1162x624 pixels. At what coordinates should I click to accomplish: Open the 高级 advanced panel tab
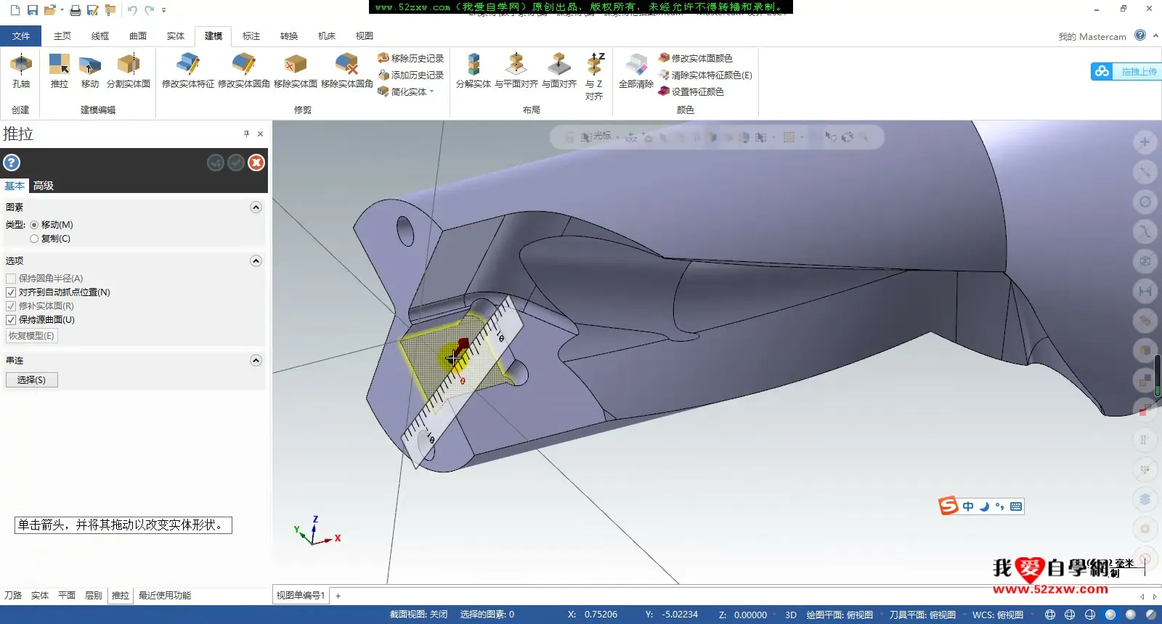pyautogui.click(x=44, y=186)
